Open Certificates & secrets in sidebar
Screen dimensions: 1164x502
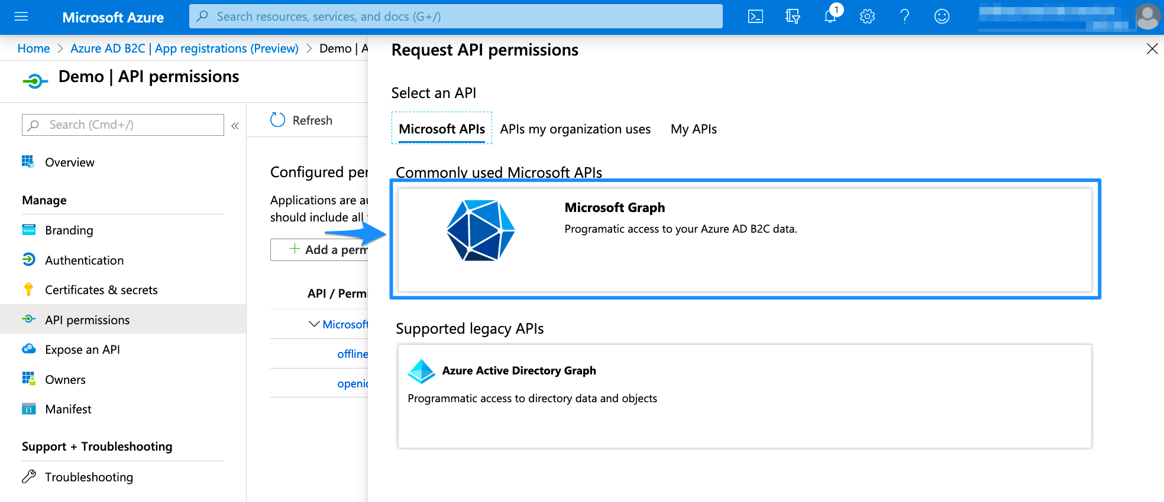[x=101, y=290]
